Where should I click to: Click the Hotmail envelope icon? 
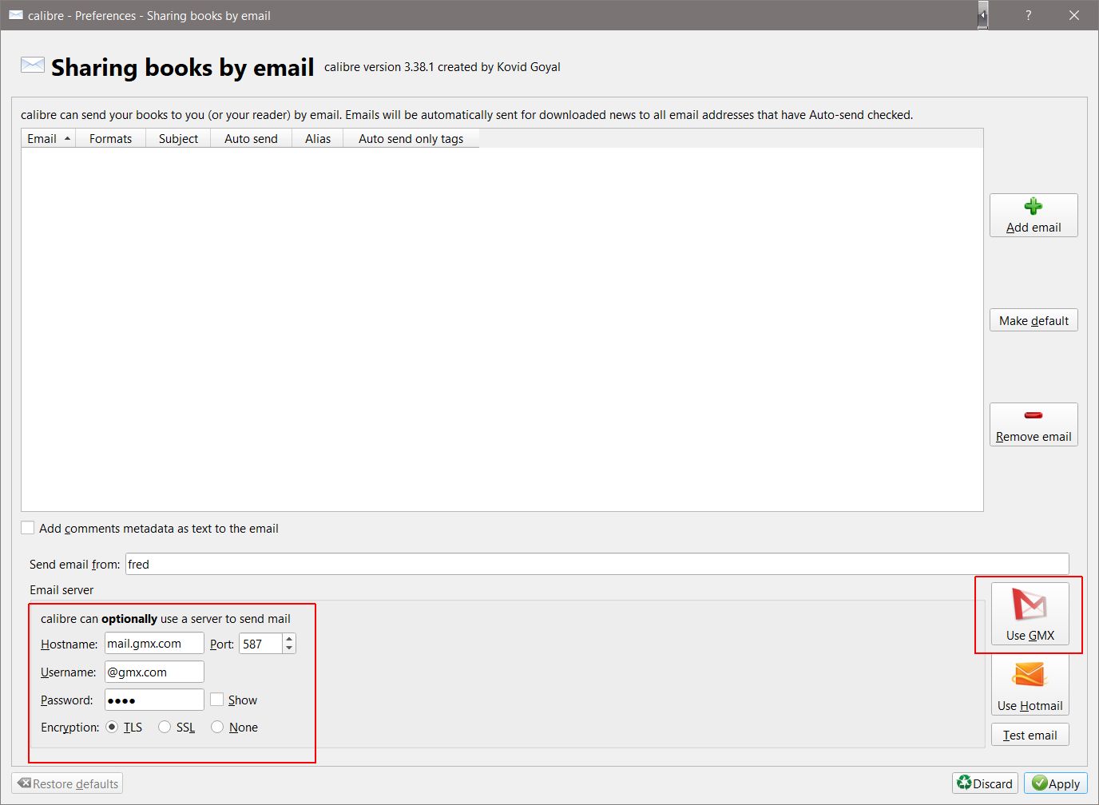[x=1030, y=675]
